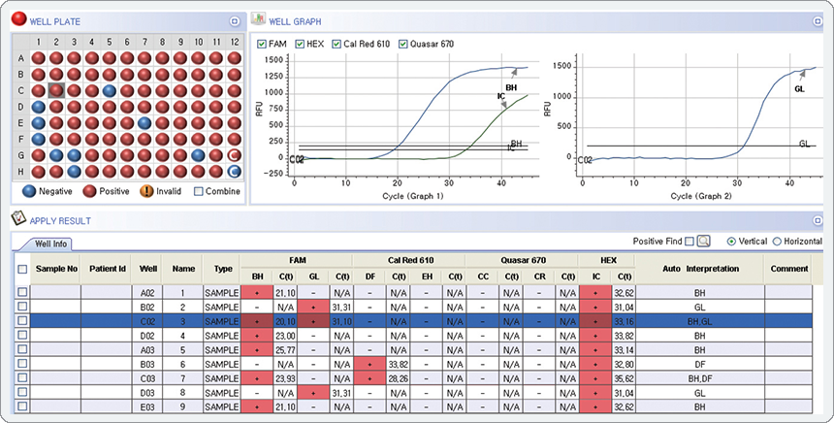Click the Auto Interpretation column header
This screenshot has width=834, height=423.
697,268
